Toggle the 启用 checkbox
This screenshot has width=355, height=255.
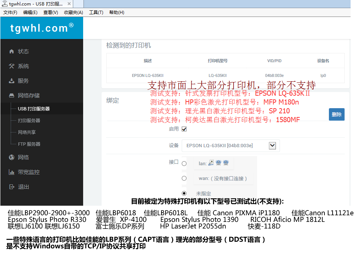click(184, 129)
